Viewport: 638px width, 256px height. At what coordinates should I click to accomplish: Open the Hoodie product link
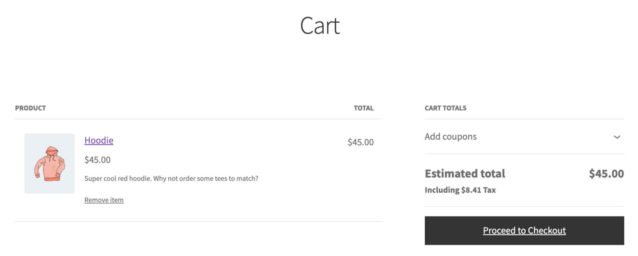point(99,140)
